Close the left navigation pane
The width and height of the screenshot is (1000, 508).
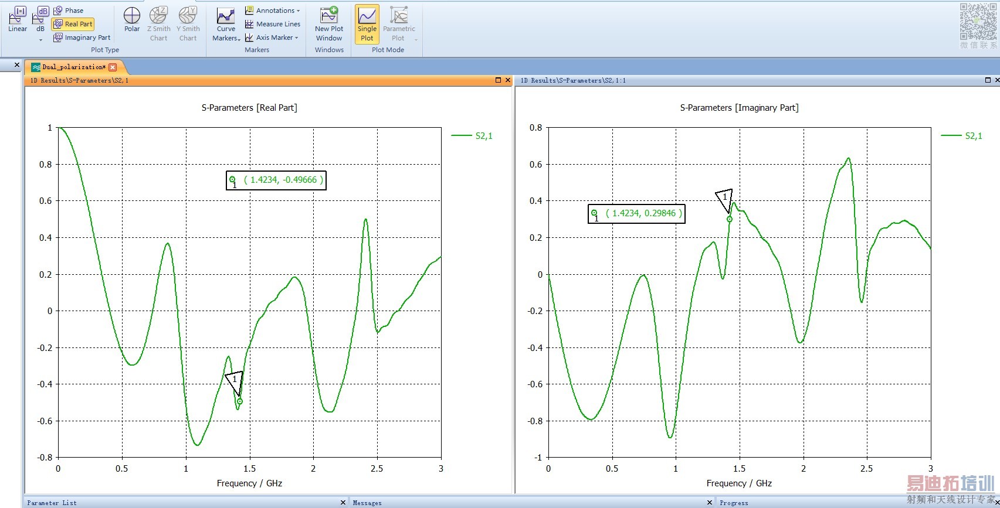pos(16,64)
